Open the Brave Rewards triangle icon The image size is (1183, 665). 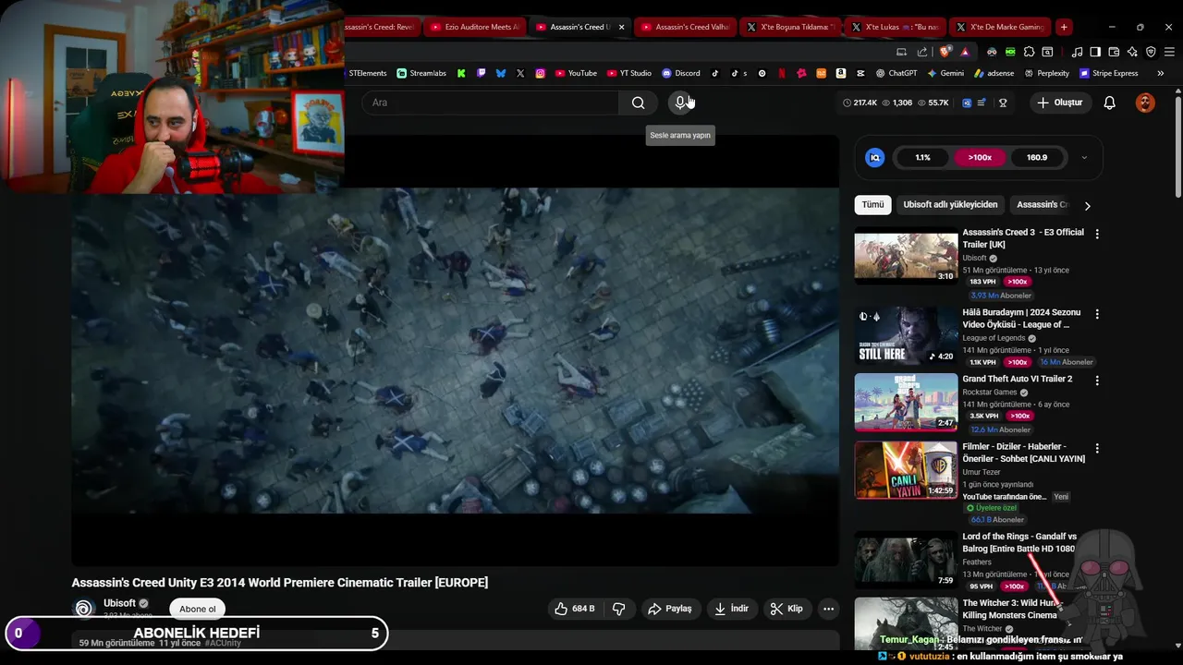(x=965, y=53)
